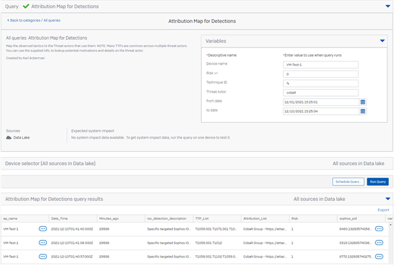Open ep_name options in second result row
This screenshot has width=395, height=265.
[x=43, y=243]
